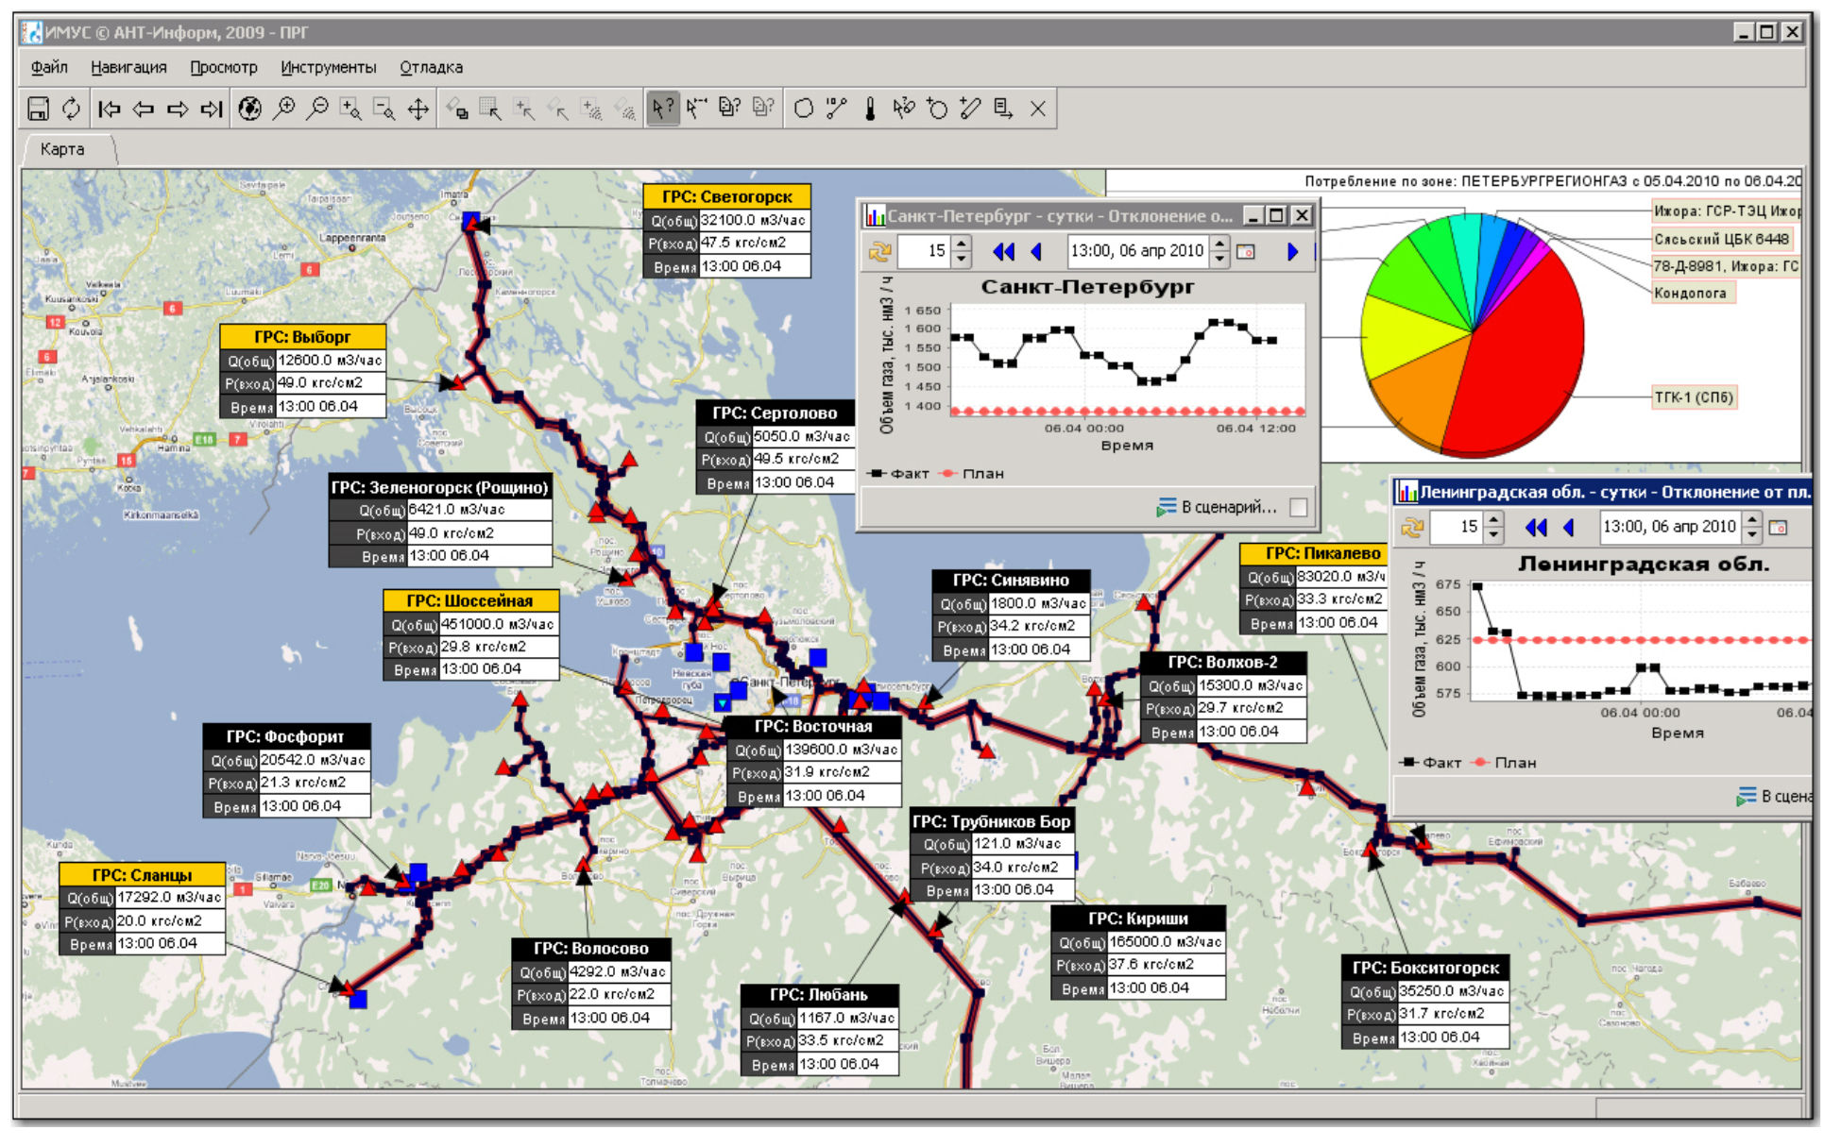Decrement date spinner in Ленинградская обл. window
The height and width of the screenshot is (1147, 1841).
[1752, 534]
